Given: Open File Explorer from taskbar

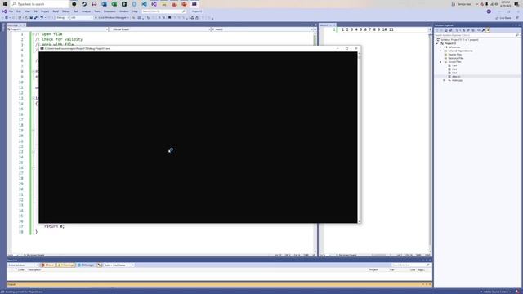Looking at the screenshot, I should pos(164,4).
